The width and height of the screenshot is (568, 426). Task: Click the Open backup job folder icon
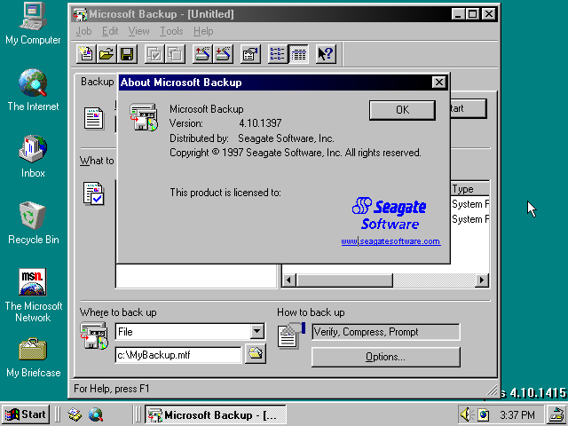point(106,54)
